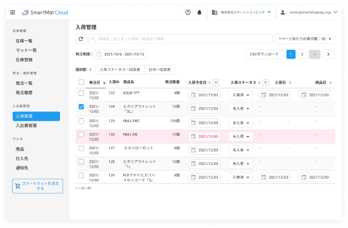The width and height of the screenshot is (348, 228).
Task: Open 検品日 calendar for order 123
Action: tap(304, 95)
